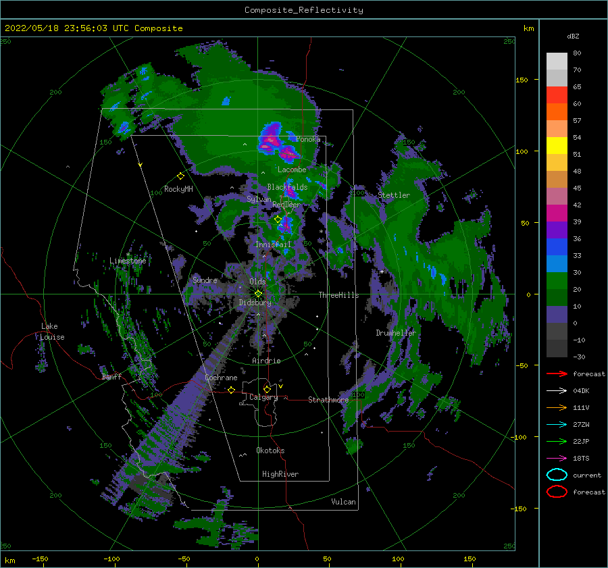Select the cyan current ellipse symbol
The width and height of the screenshot is (608, 568).
[557, 475]
